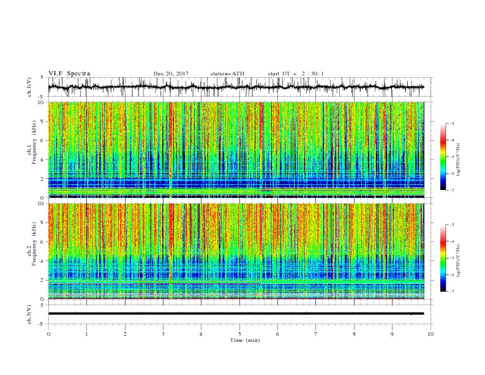The width and height of the screenshot is (485, 375).
Task: Click the date 'Dec. 20, 2017'
Action: coord(171,74)
